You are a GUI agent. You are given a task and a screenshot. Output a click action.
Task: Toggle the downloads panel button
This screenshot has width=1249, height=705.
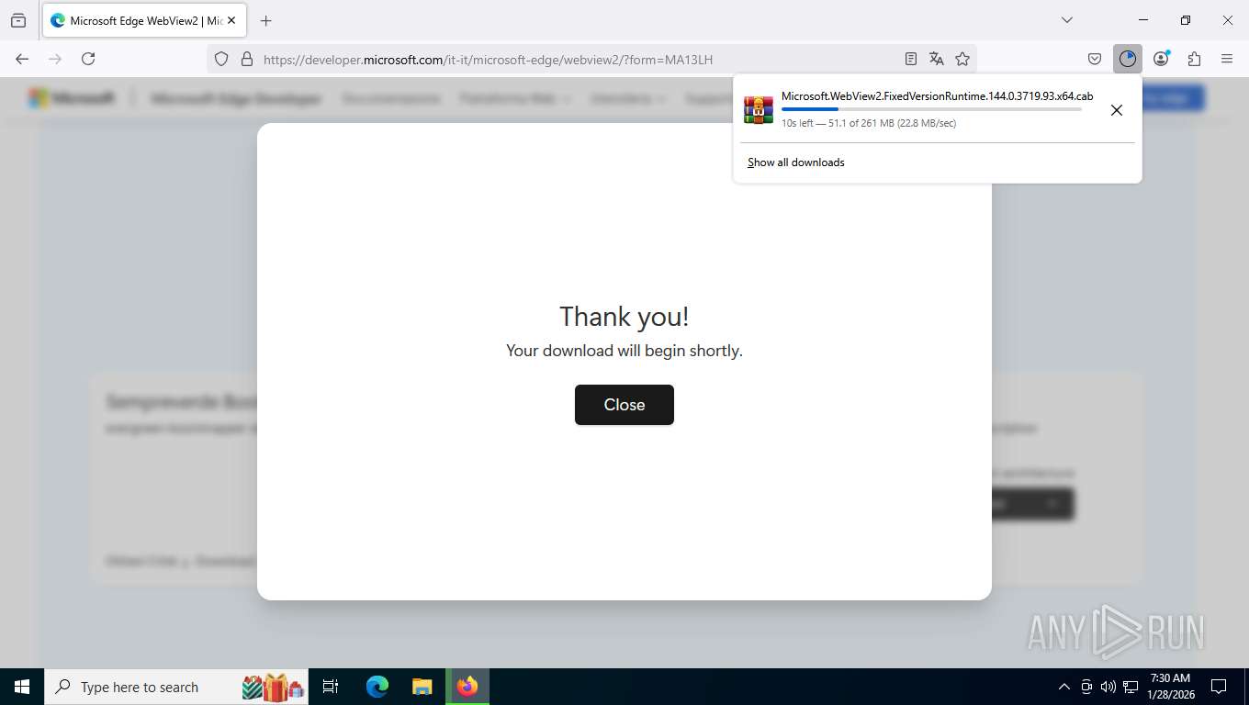[x=1128, y=59]
